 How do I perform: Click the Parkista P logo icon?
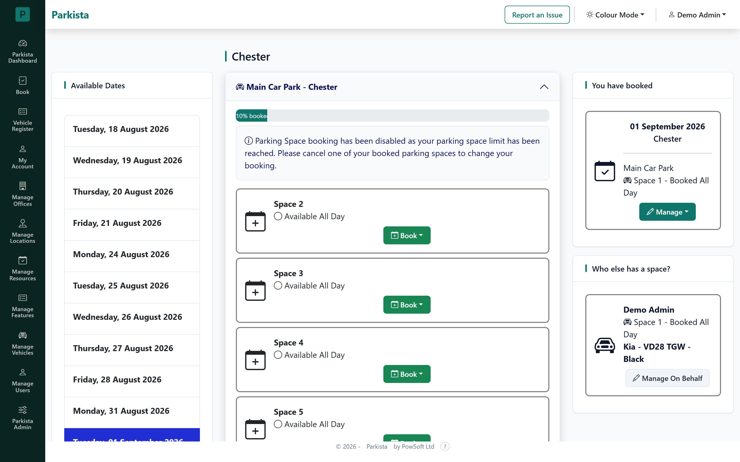tap(22, 14)
